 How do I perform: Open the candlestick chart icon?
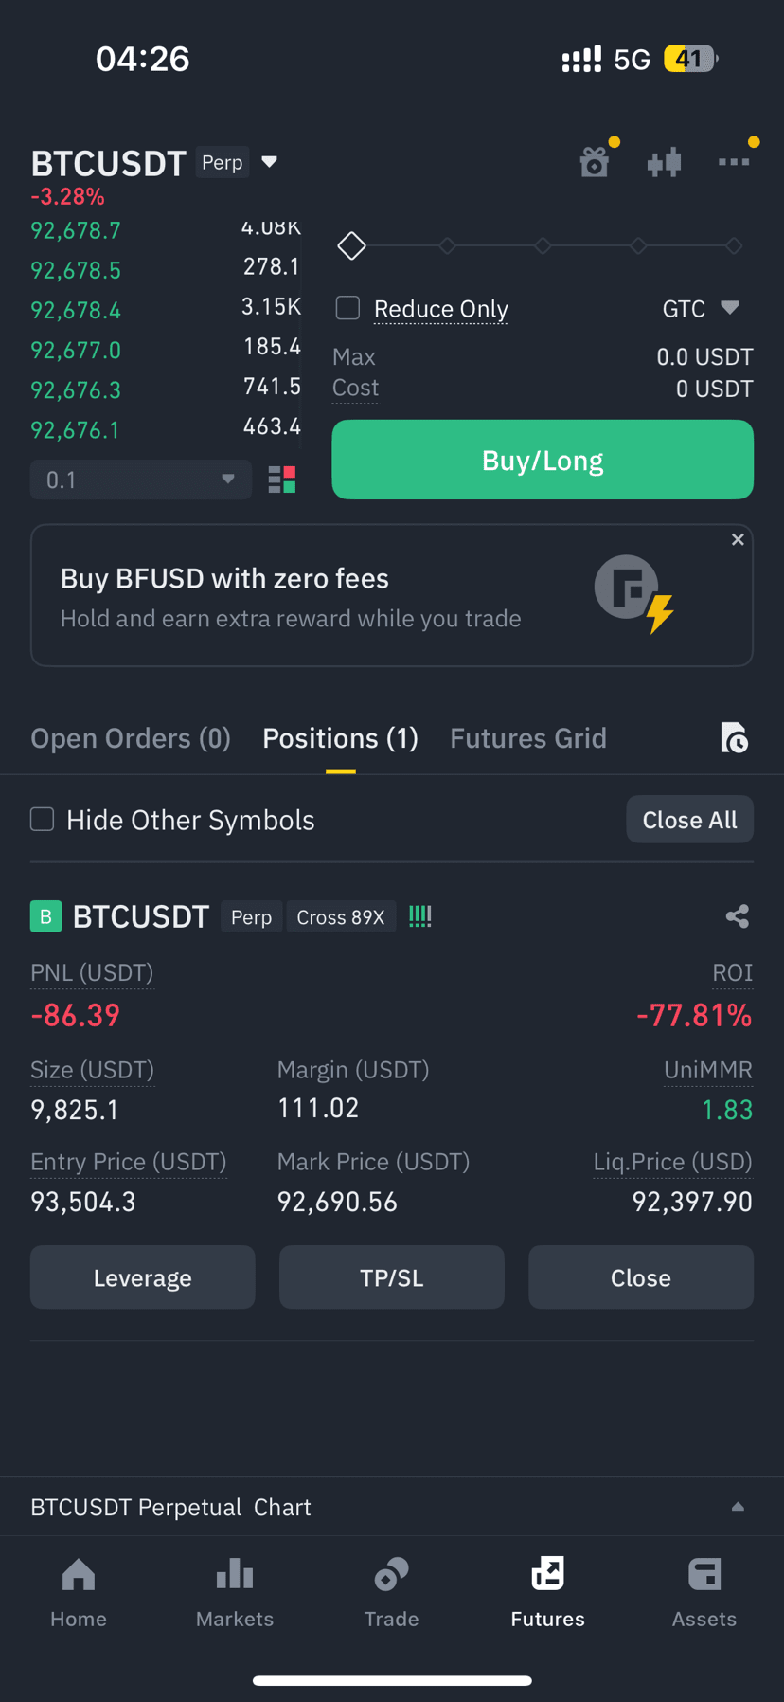665,162
